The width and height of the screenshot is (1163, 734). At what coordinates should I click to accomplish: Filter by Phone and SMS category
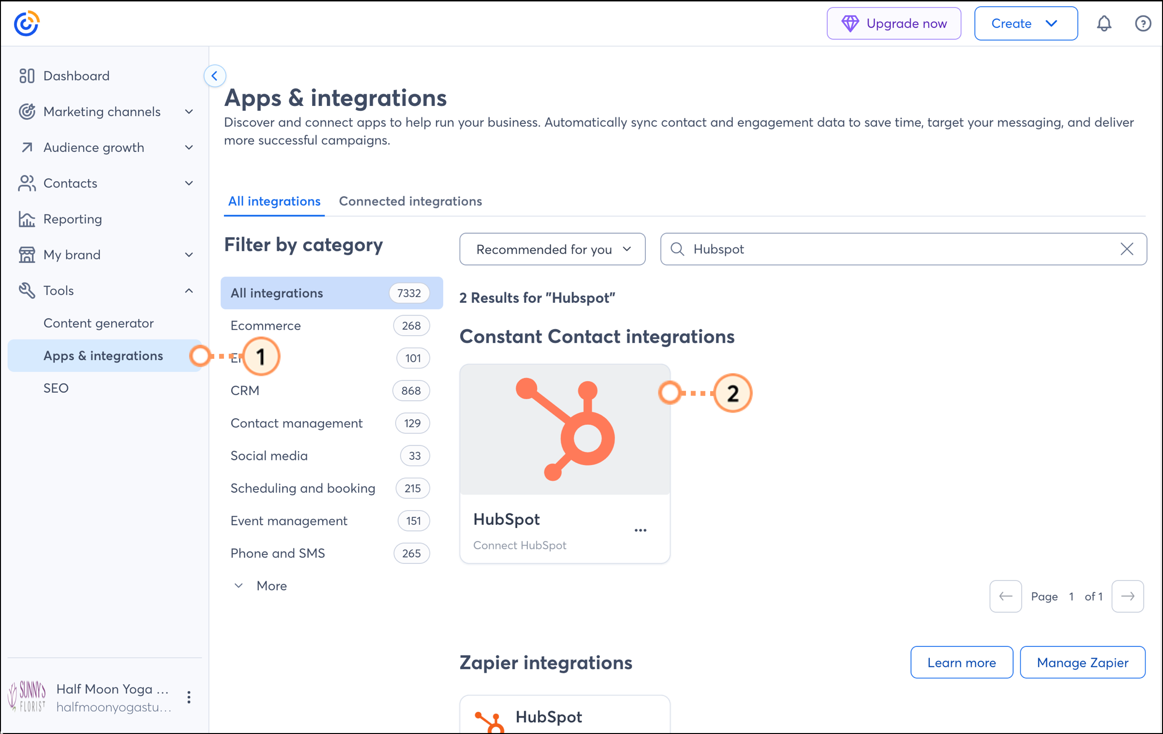tap(332, 553)
